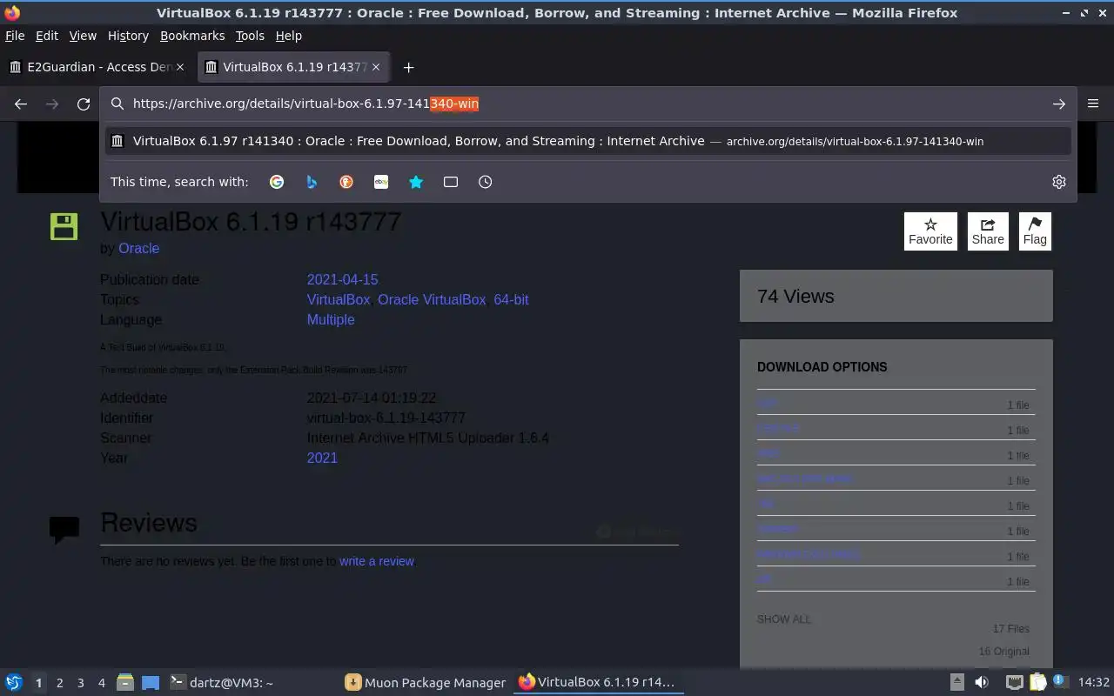Search this time with Bing
1114x696 pixels.
pos(312,182)
